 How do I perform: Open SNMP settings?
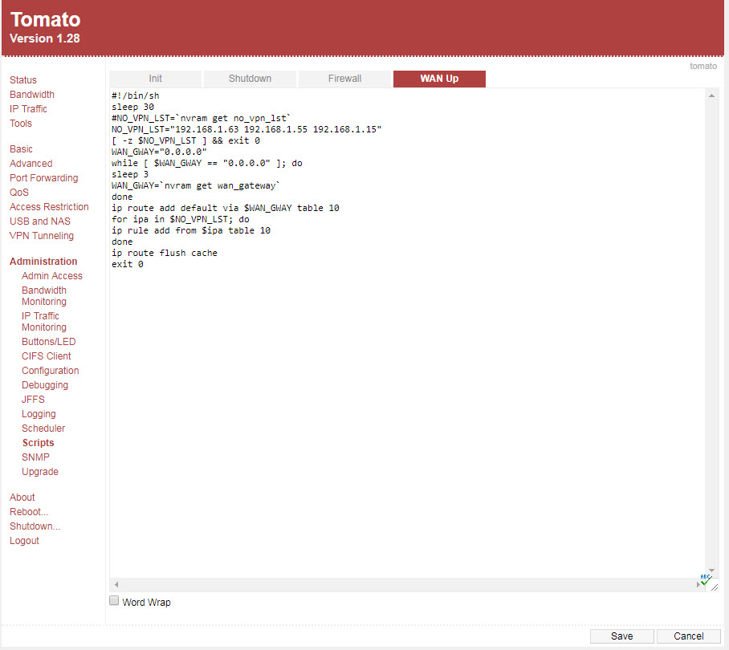pos(36,457)
